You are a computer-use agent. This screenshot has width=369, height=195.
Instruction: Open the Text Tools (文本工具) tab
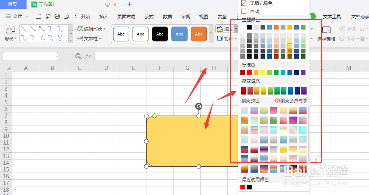click(332, 16)
